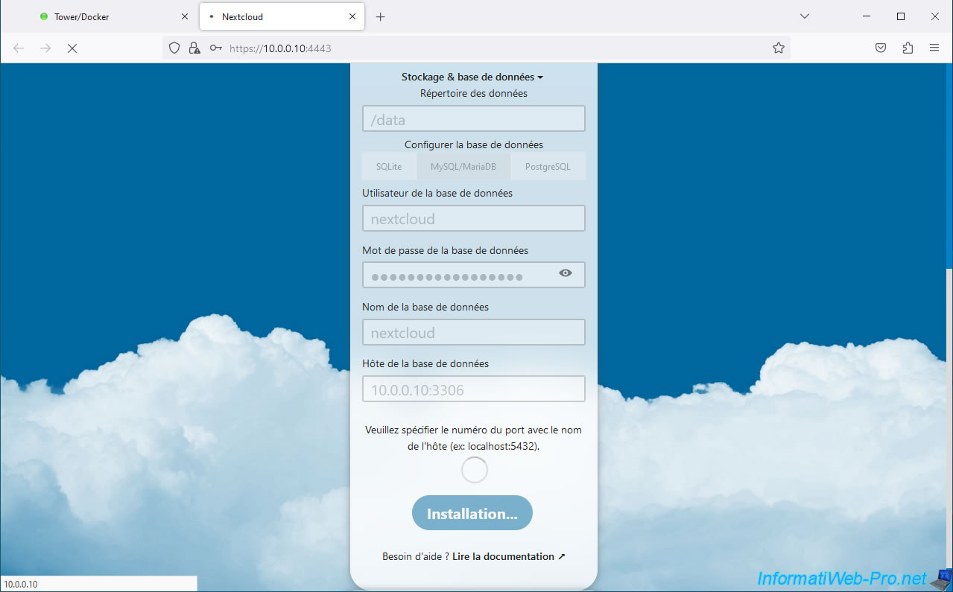Select SQLite database type
The width and height of the screenshot is (953, 592).
(x=389, y=167)
